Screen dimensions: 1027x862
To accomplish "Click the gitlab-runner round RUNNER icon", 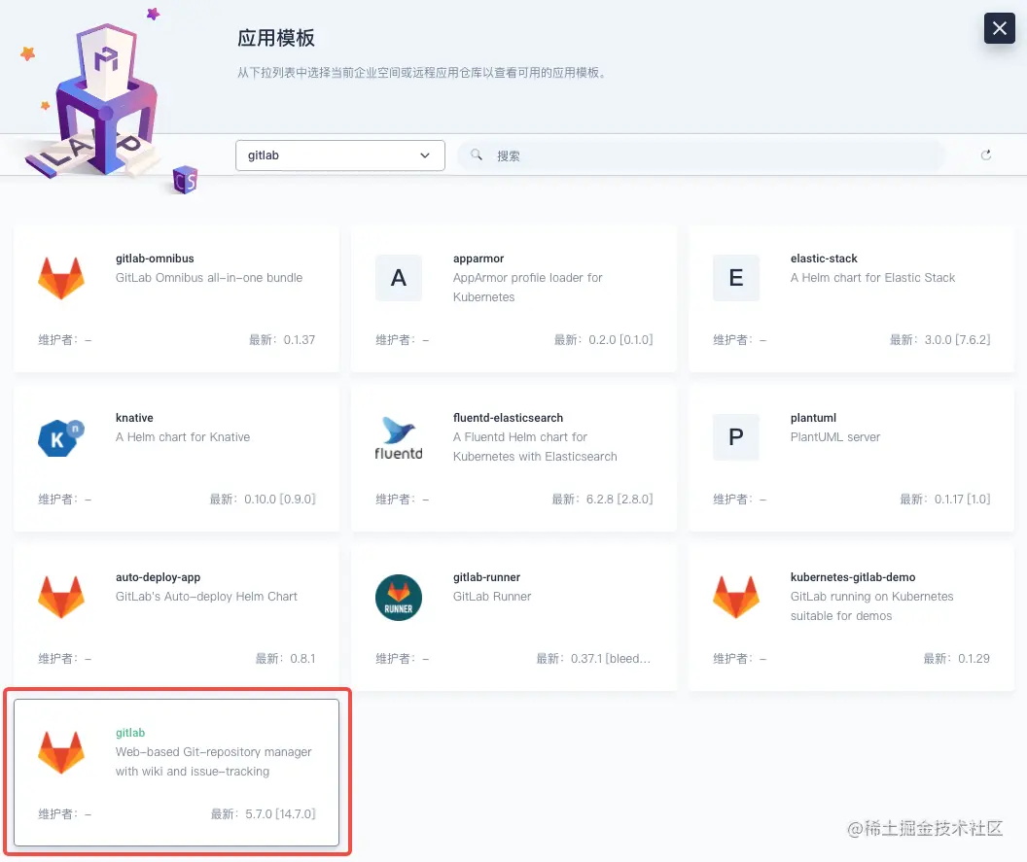I will coord(398,597).
